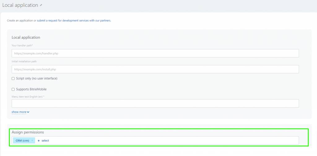
Task: Click the Local application section heading
Action: (x=26, y=37)
